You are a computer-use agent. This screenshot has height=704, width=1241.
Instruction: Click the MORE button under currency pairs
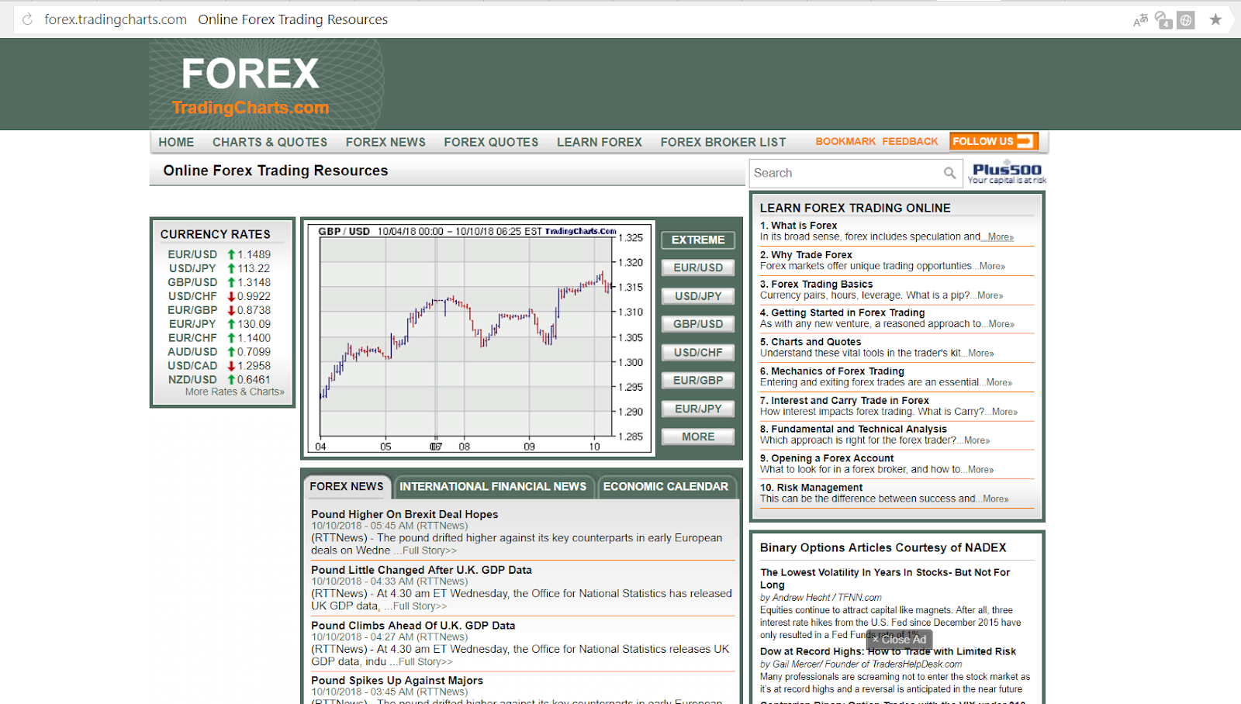(x=697, y=437)
